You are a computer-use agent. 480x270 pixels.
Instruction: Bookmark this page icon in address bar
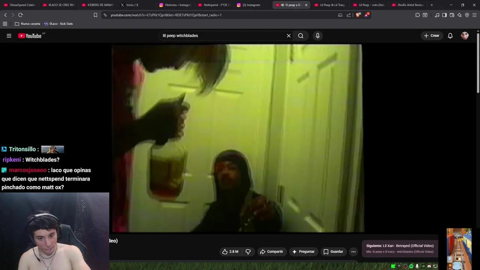95,15
